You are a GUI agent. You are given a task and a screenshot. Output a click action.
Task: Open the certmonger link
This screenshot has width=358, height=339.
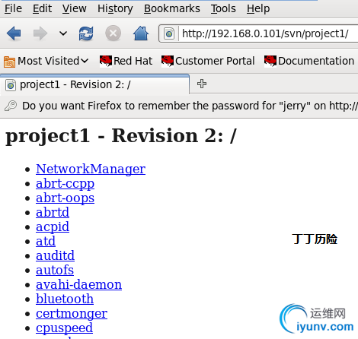(72, 313)
